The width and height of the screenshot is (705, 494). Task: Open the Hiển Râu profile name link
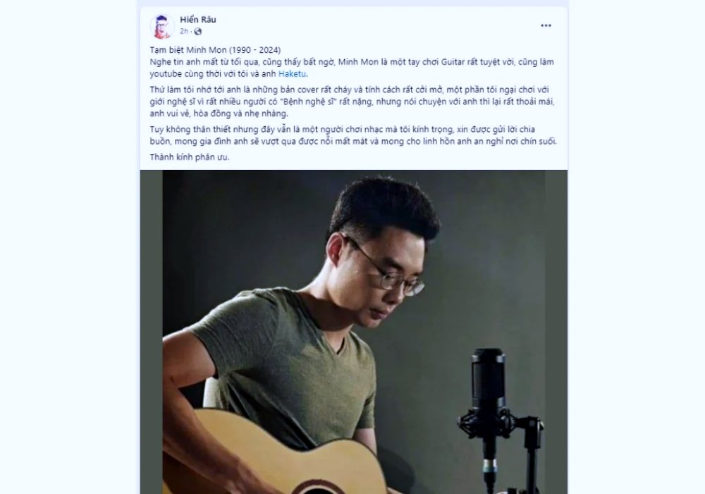(x=198, y=19)
